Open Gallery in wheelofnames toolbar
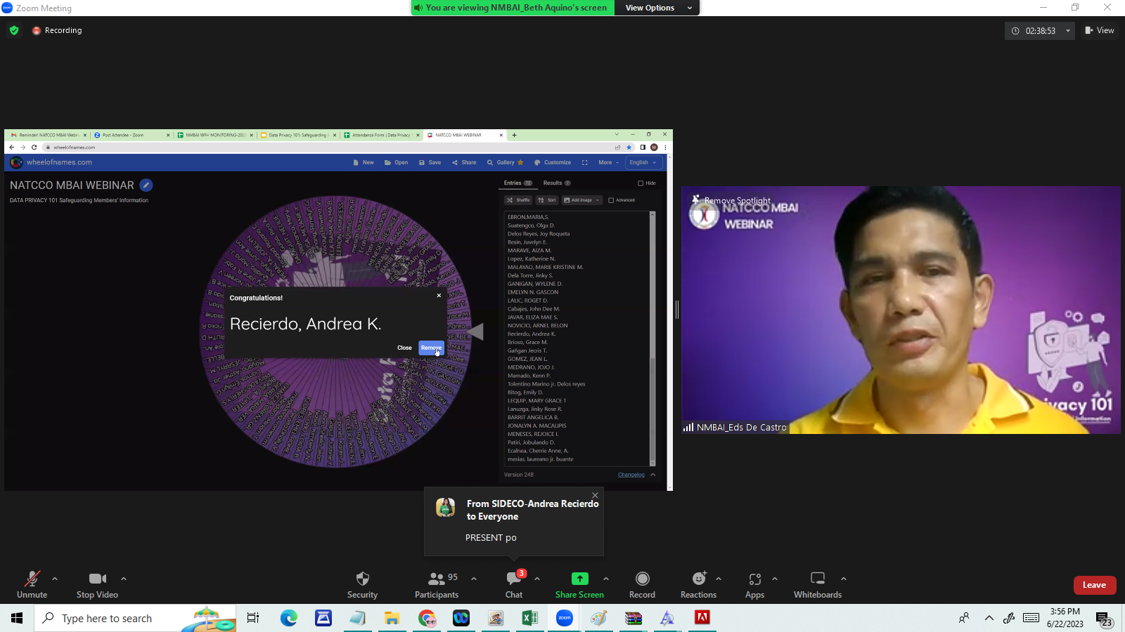Screen dimensions: 1125x632 (505, 162)
